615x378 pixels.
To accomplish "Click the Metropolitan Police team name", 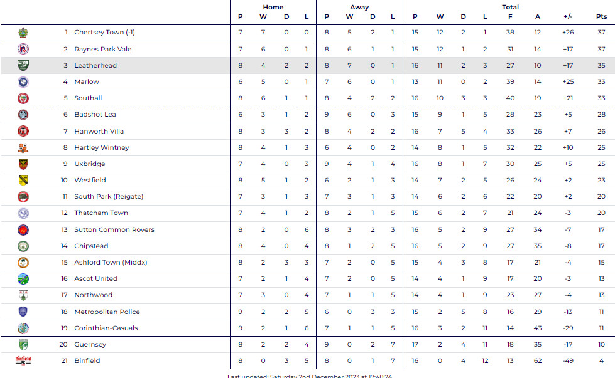I will click(x=107, y=312).
